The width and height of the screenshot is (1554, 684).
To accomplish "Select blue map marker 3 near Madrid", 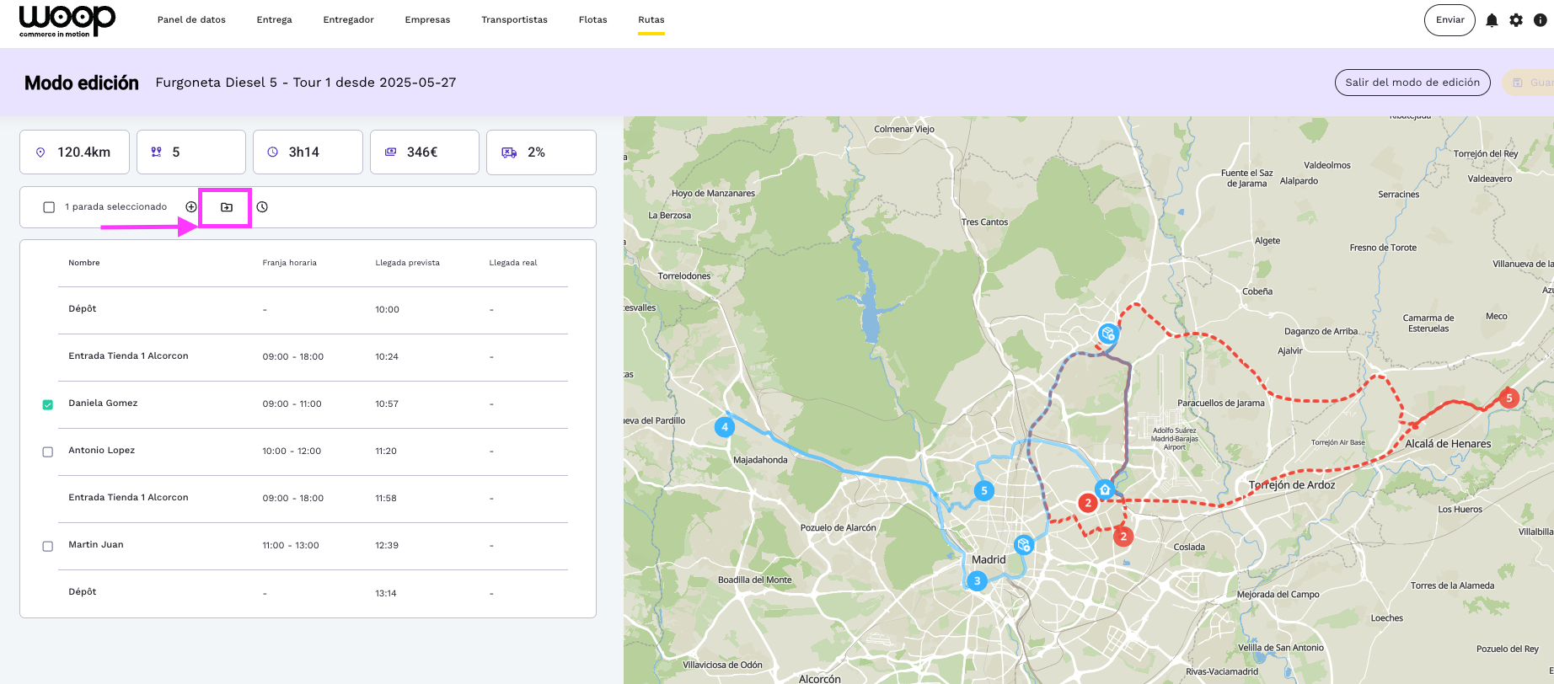I will pos(977,580).
